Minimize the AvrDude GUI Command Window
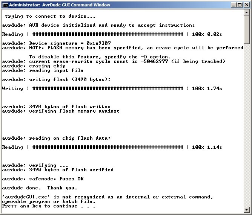Screen dimensions: 252x215 [x=233, y=5]
